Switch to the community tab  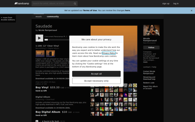click(x=53, y=17)
